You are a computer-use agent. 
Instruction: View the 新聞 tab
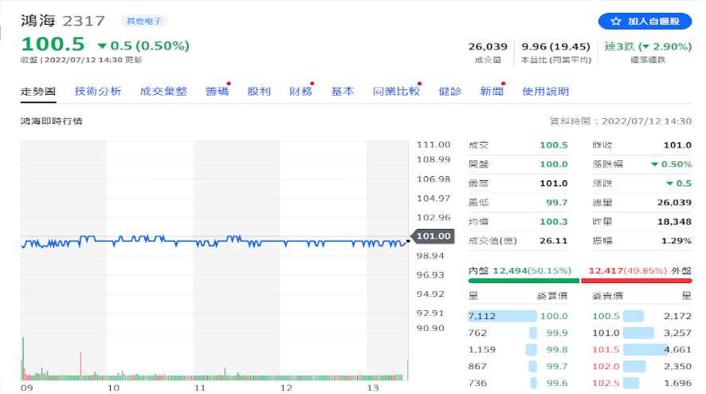pos(492,92)
